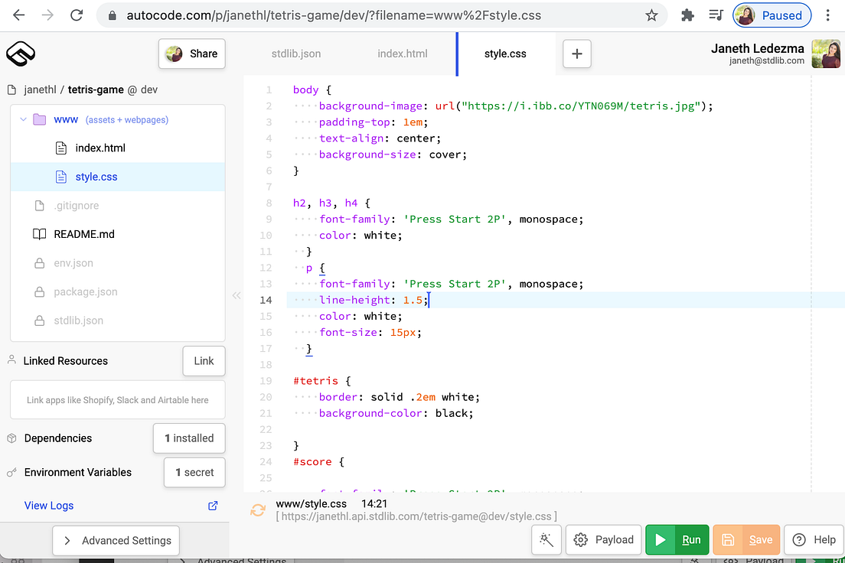The height and width of the screenshot is (563, 845).
Task: Click the Autocode logo top left
Action: click(21, 54)
